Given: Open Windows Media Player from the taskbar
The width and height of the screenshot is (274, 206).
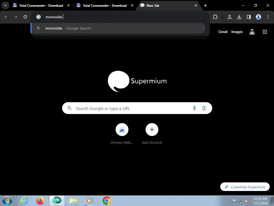Looking at the screenshot, I should (90, 201).
